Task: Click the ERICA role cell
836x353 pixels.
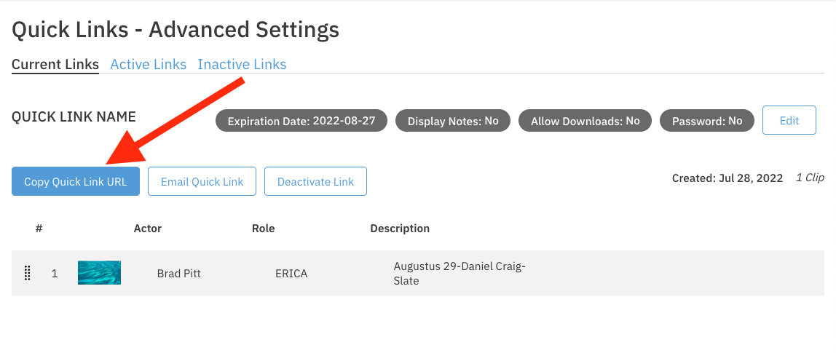Action: 291,274
